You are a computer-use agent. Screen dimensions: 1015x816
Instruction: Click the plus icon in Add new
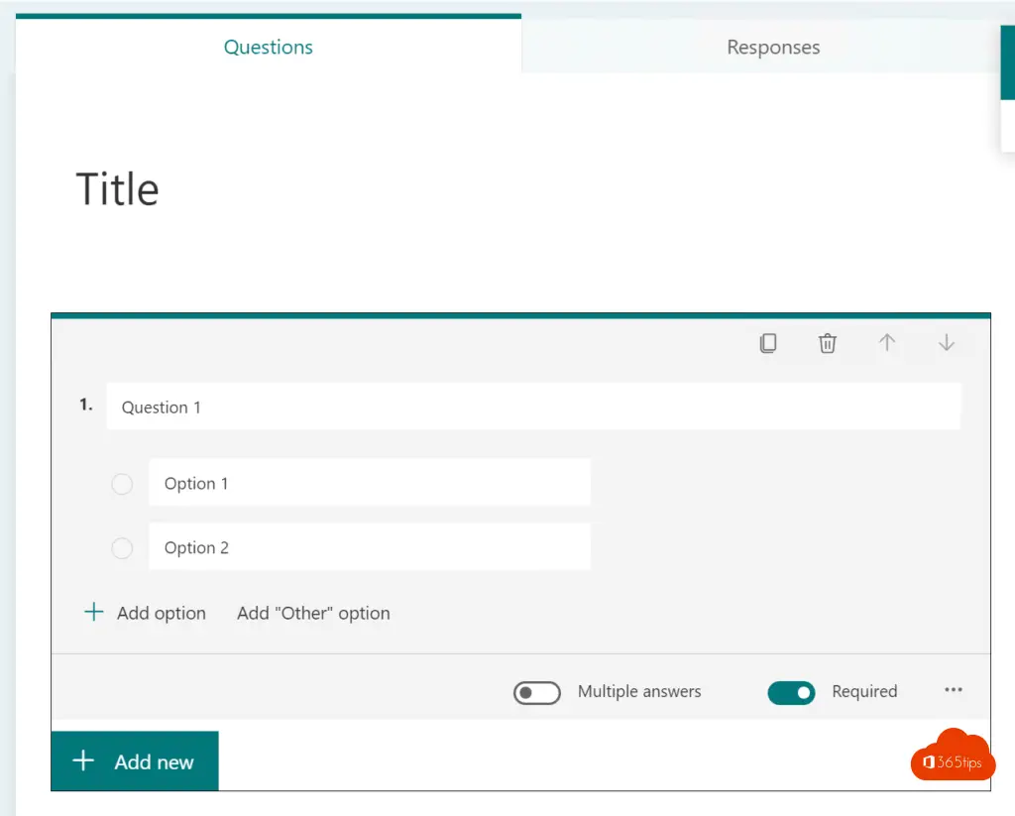[x=84, y=761]
